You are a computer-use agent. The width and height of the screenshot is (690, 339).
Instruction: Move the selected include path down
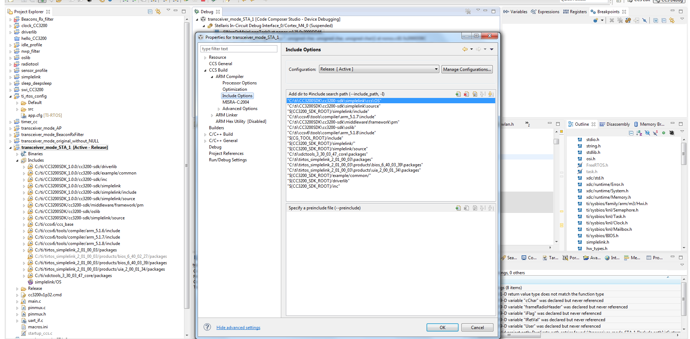tap(491, 94)
